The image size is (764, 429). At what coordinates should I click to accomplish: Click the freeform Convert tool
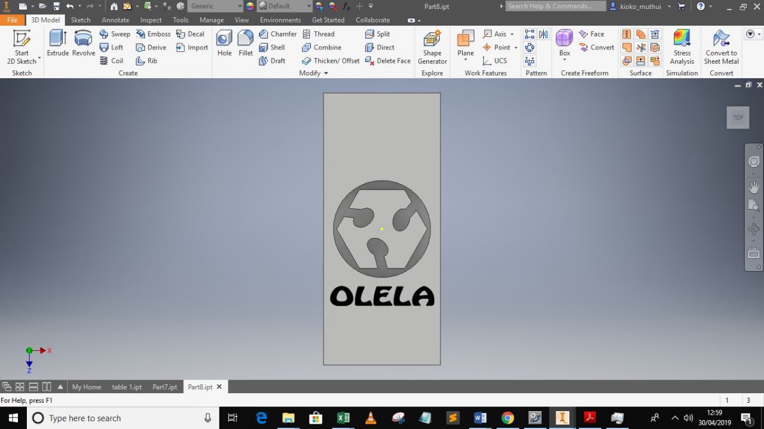(x=596, y=47)
